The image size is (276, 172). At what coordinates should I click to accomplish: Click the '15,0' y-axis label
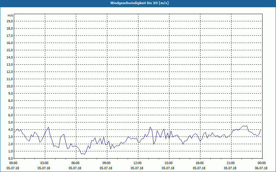coord(10,50)
